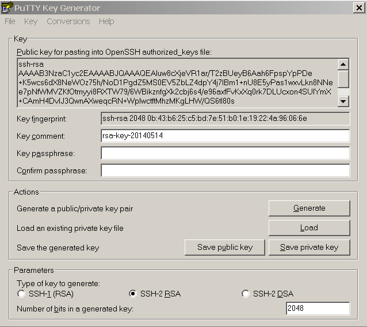Open the Key menu
Image resolution: width=367 pixels, height=327 pixels.
(x=30, y=21)
